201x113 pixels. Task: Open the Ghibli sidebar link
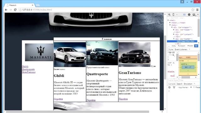click(x=25, y=66)
